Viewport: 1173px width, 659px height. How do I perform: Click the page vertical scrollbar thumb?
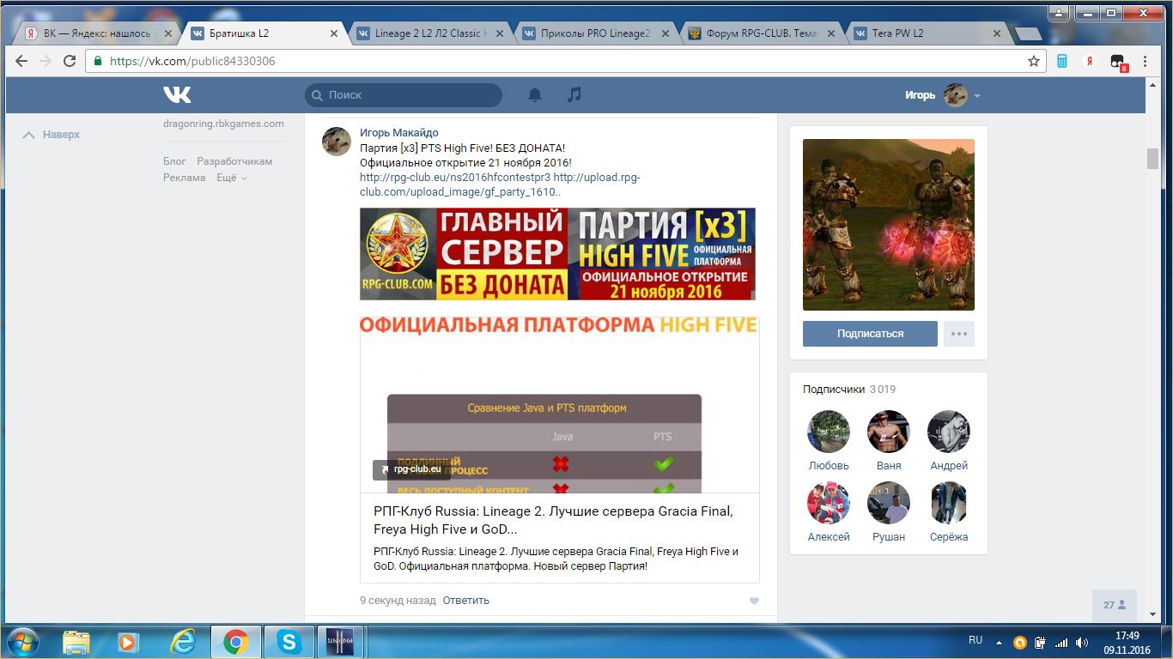tap(1152, 159)
